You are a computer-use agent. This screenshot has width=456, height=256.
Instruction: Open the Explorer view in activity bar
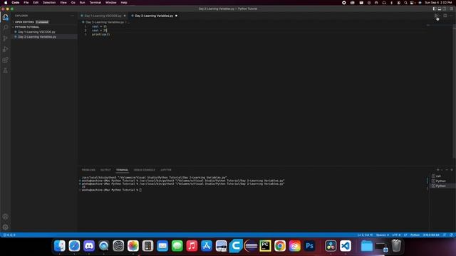(x=5, y=17)
